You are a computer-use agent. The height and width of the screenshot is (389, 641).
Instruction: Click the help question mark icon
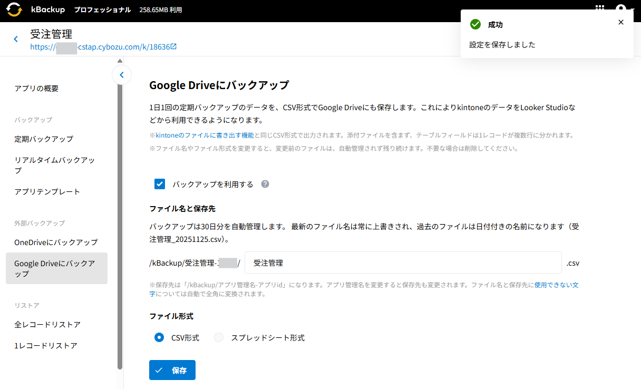click(x=265, y=184)
